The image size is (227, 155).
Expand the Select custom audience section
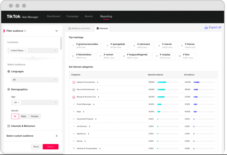click(x=56, y=136)
